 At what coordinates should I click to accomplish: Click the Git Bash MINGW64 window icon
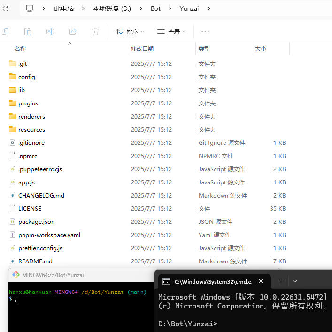pyautogui.click(x=16, y=275)
